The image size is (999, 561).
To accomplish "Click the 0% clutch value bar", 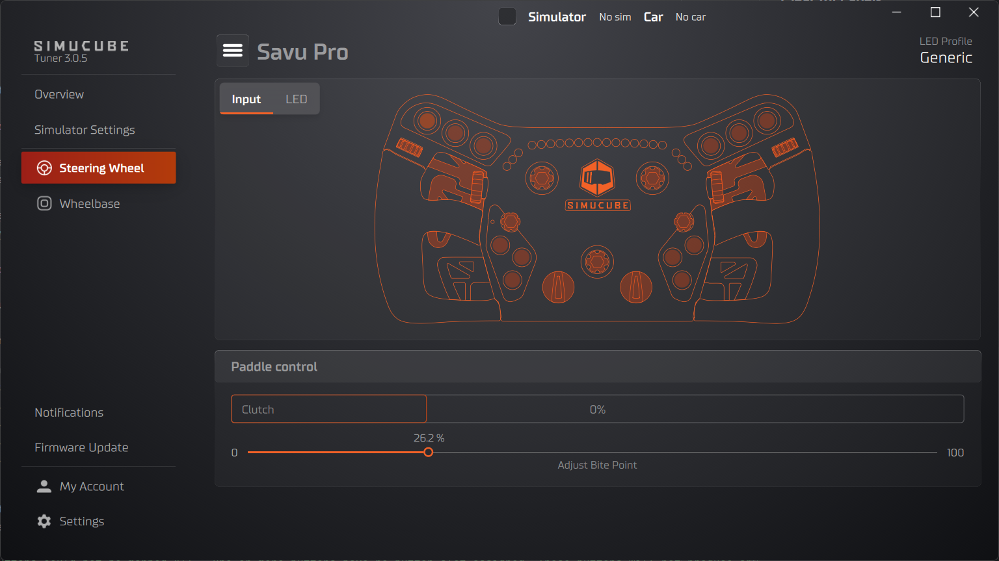I will point(597,409).
